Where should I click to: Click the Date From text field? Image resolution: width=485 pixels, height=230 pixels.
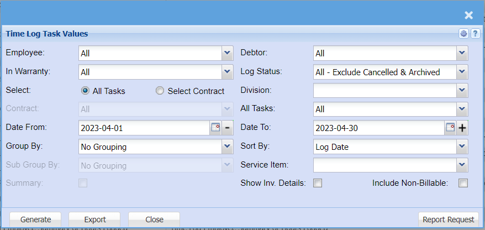[x=144, y=128]
